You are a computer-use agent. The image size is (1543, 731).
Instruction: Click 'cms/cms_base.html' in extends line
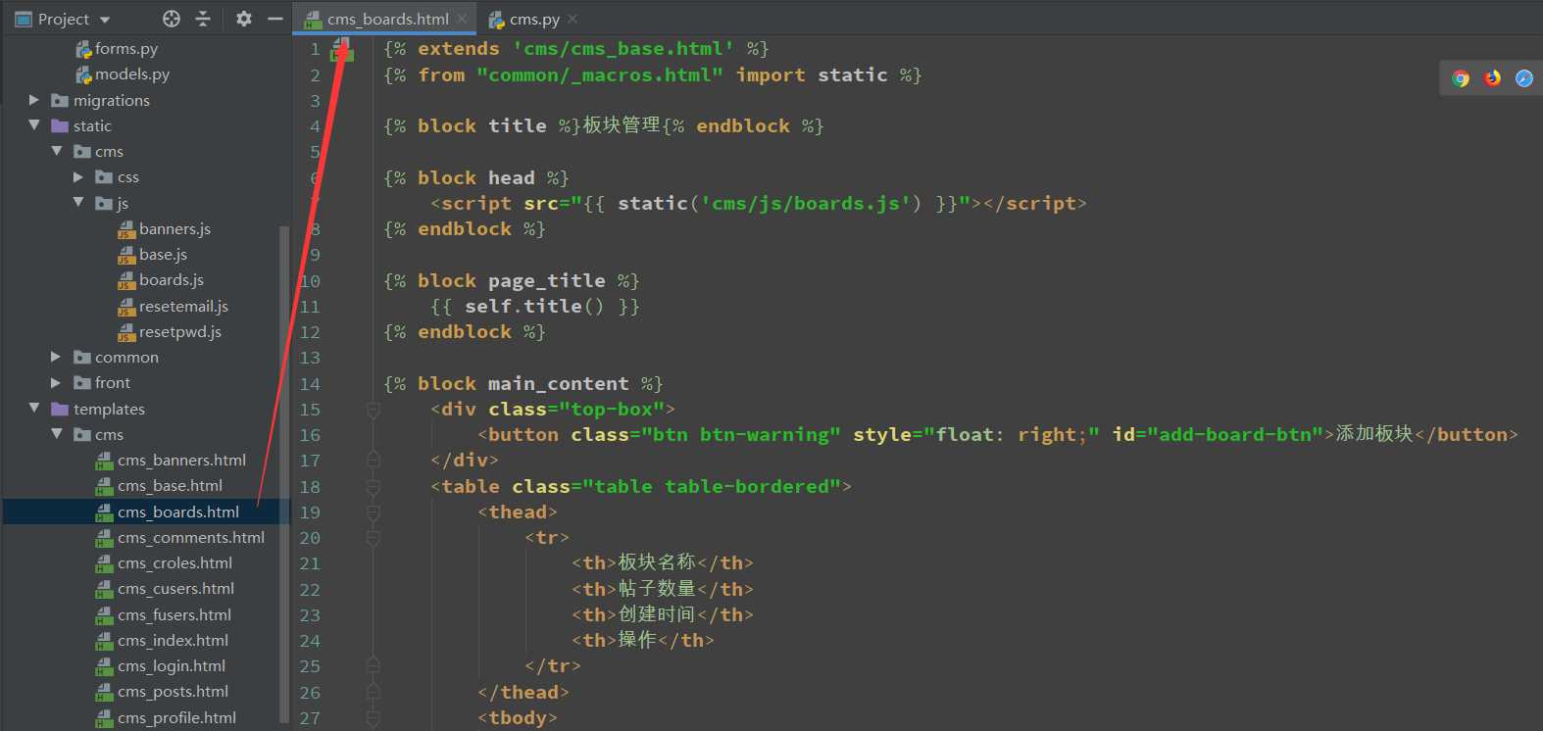coord(623,49)
